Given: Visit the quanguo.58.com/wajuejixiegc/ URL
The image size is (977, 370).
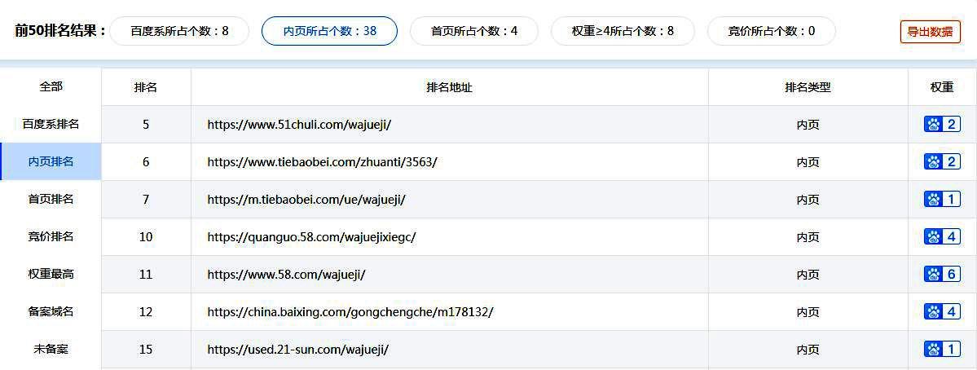Looking at the screenshot, I should [311, 237].
